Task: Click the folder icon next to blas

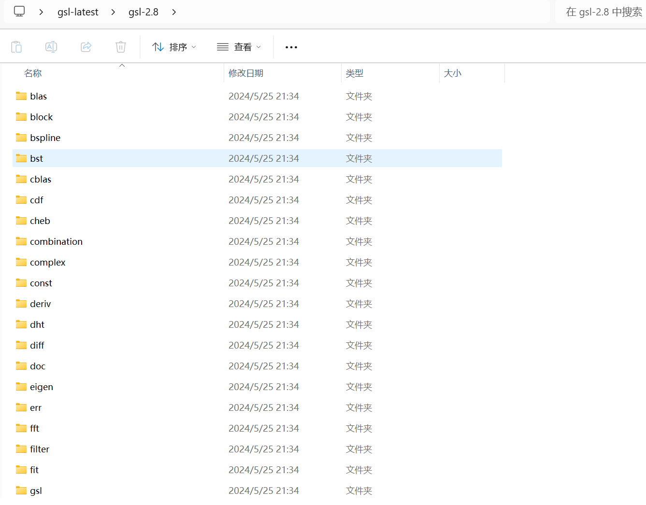Action: point(20,96)
